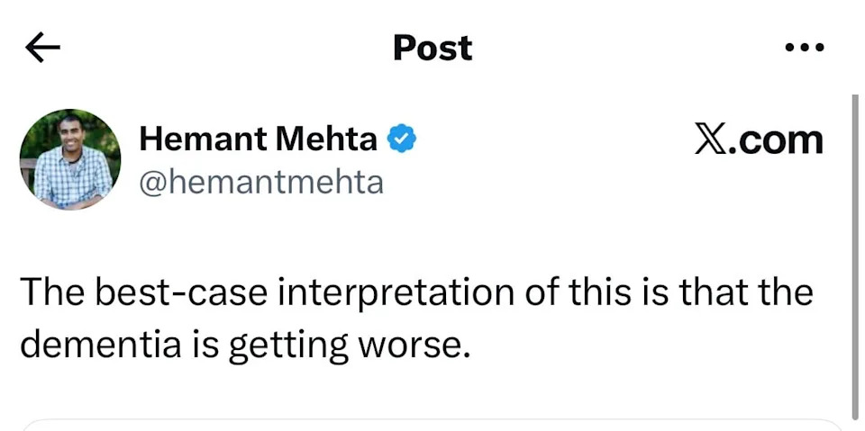Open Hemant Mehta's profile picture
865x431 pixels.
tap(70, 159)
